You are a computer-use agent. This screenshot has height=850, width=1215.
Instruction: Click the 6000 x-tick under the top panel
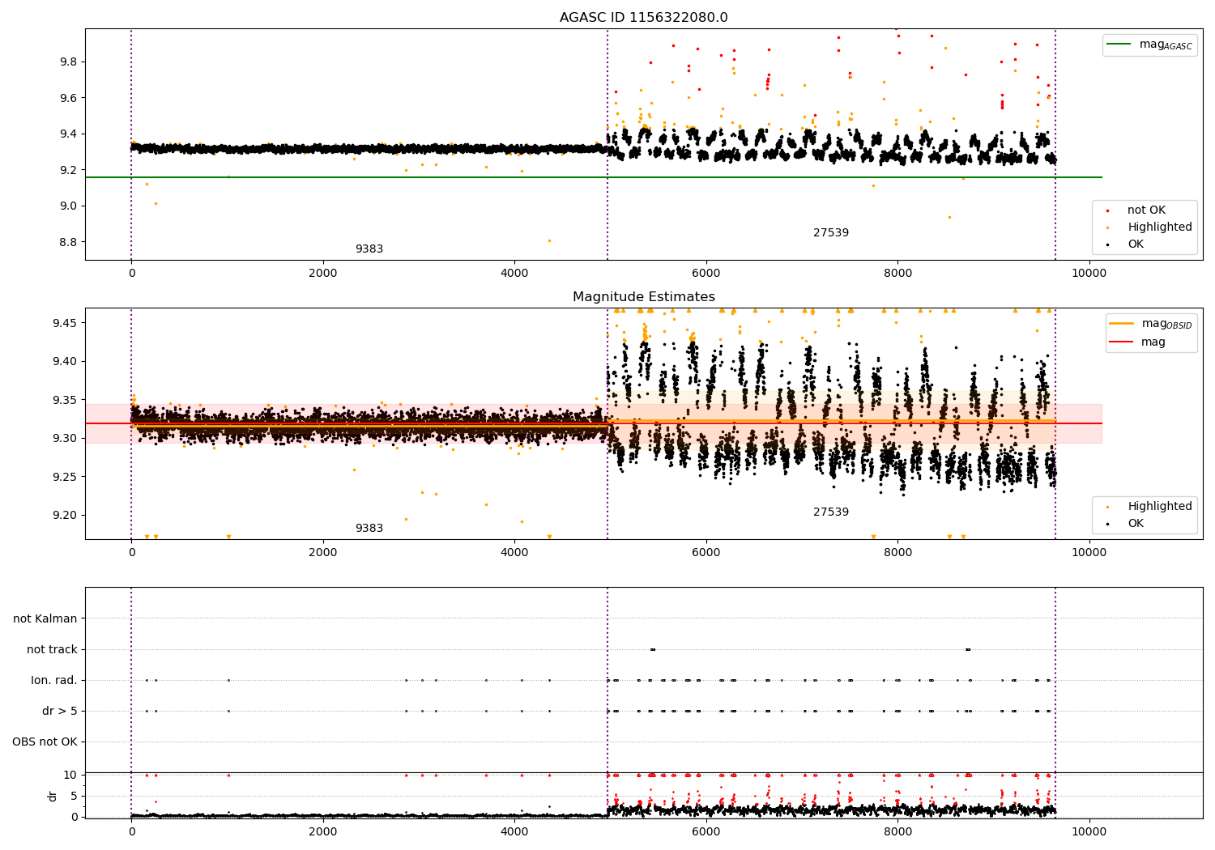coord(706,273)
